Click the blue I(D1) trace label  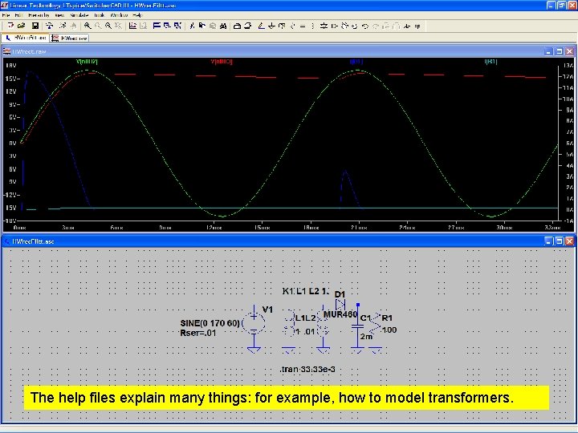click(x=356, y=62)
